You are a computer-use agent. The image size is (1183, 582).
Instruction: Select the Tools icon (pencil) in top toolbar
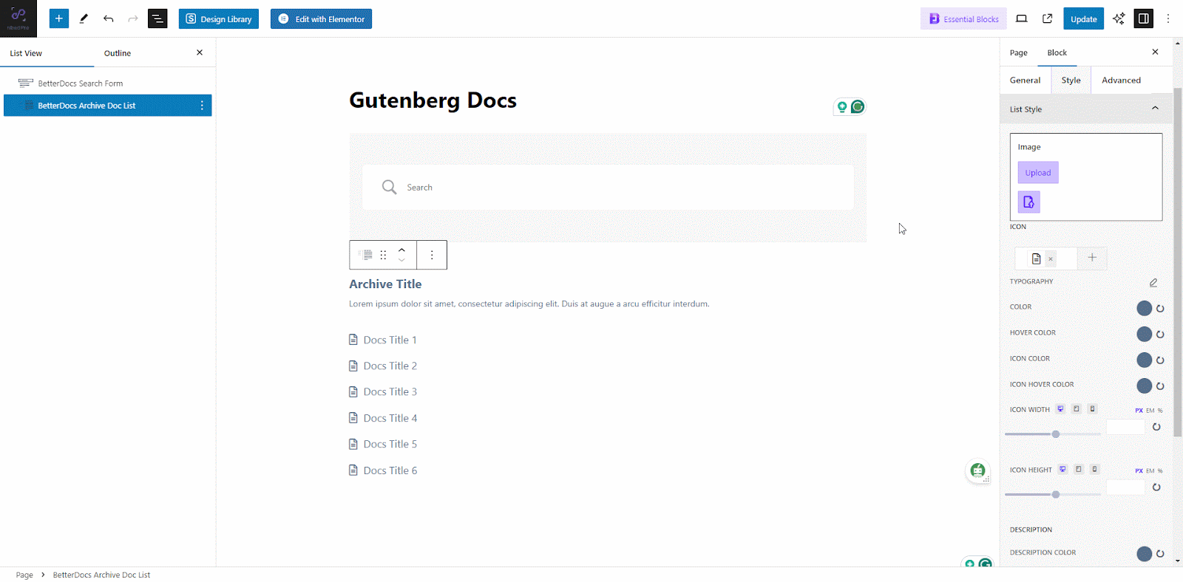(84, 18)
